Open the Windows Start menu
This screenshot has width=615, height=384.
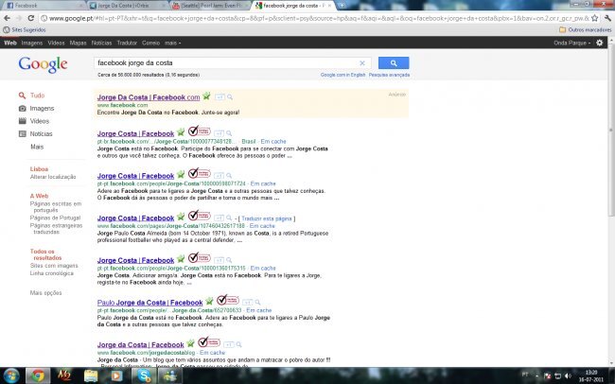(x=11, y=375)
